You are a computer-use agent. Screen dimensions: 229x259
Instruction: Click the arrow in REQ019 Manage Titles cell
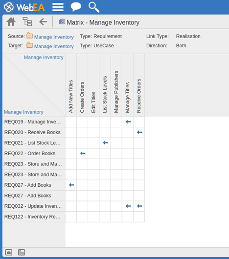128,122
